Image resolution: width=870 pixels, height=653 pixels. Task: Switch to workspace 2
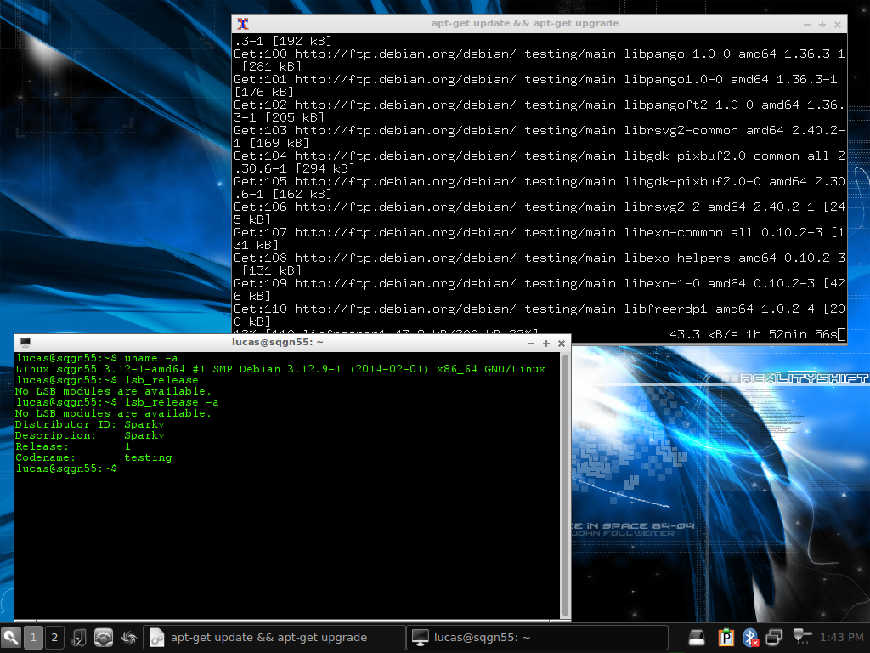(x=54, y=638)
